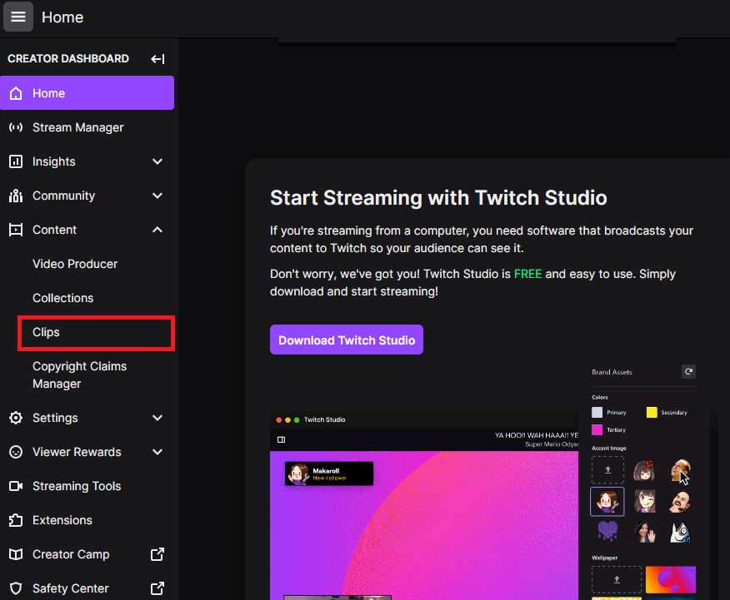
Task: Pick the yellow Secondary color swatch
Action: (x=652, y=412)
